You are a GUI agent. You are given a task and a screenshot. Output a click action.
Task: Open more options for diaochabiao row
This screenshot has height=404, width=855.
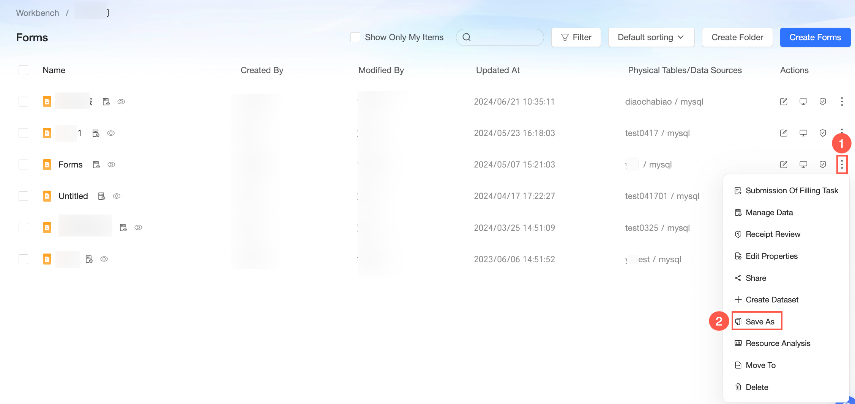pyautogui.click(x=842, y=102)
